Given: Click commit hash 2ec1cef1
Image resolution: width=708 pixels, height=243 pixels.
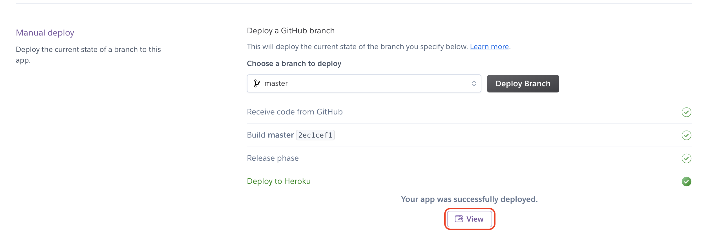Looking at the screenshot, I should (x=315, y=135).
